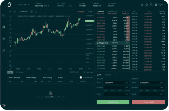Select the text annotation tool
This screenshot has height=111, width=169.
click(x=10, y=33)
